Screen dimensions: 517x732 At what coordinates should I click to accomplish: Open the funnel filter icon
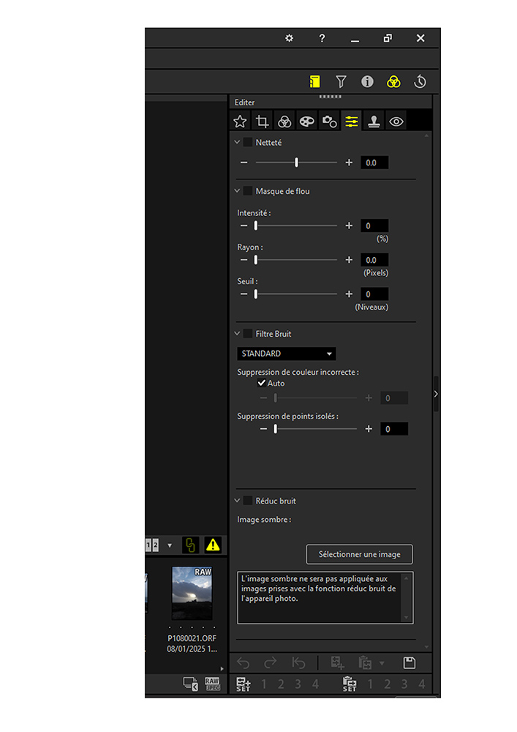(x=341, y=82)
